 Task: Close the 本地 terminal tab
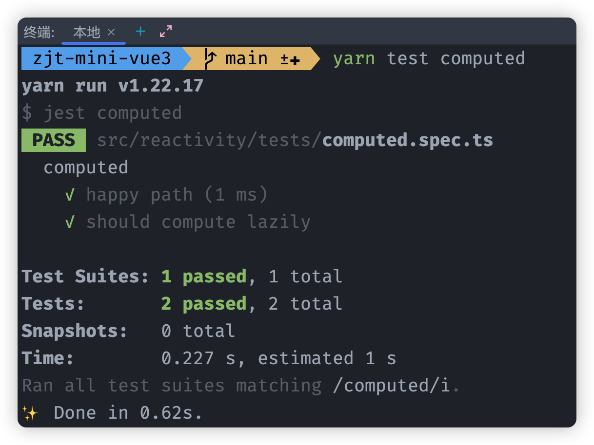(111, 32)
